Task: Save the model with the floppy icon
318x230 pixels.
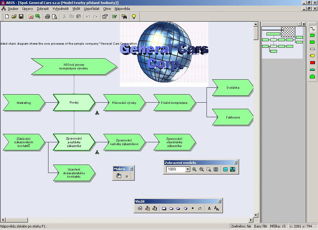Action: pyautogui.click(x=21, y=17)
